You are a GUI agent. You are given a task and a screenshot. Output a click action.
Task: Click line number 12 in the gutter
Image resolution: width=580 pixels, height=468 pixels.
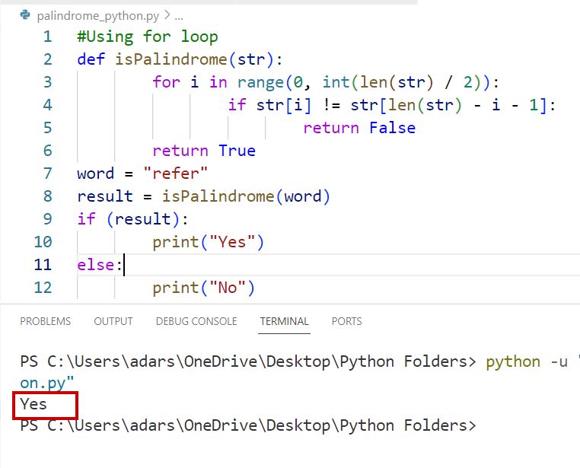(43, 288)
